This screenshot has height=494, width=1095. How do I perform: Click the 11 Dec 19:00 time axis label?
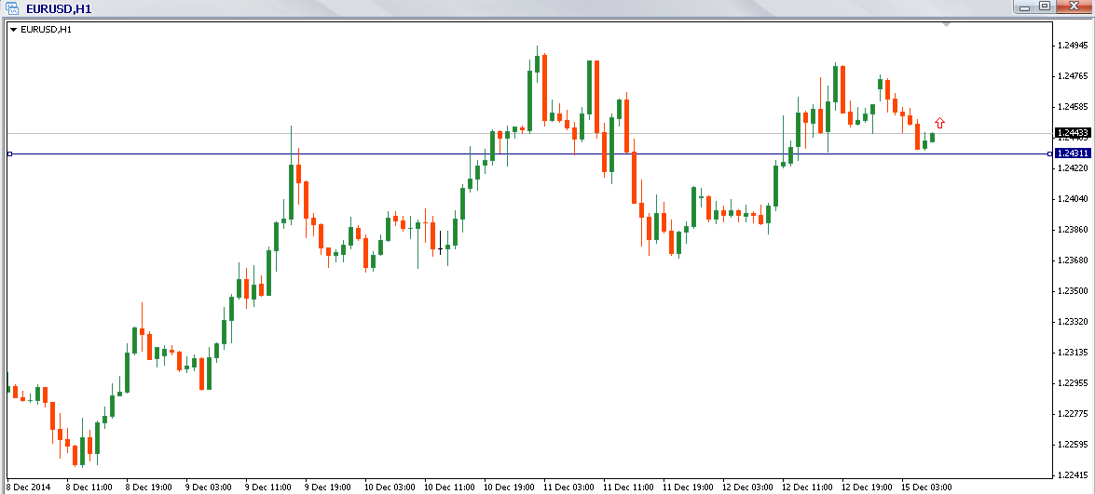[x=688, y=487]
